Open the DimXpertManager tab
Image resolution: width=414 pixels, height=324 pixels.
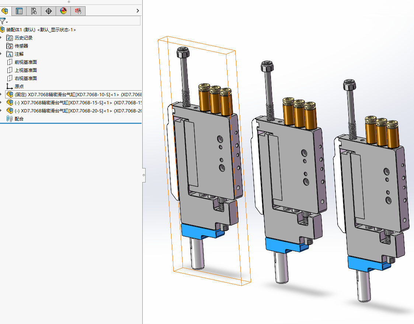[x=49, y=11]
